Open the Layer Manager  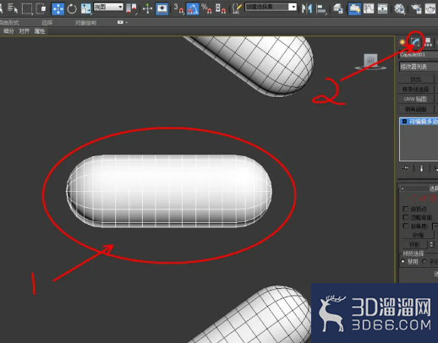point(337,8)
